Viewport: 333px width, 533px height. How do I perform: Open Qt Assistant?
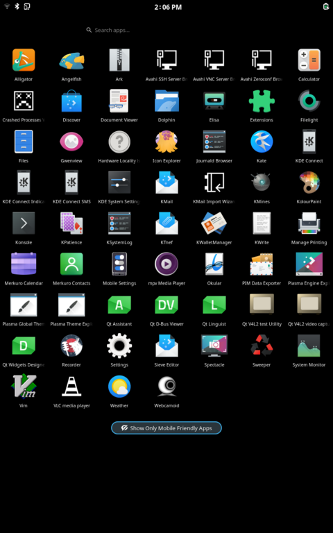click(x=119, y=305)
